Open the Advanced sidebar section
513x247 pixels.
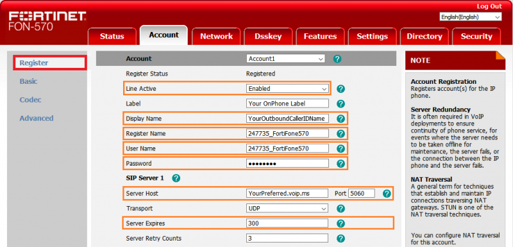coord(37,118)
